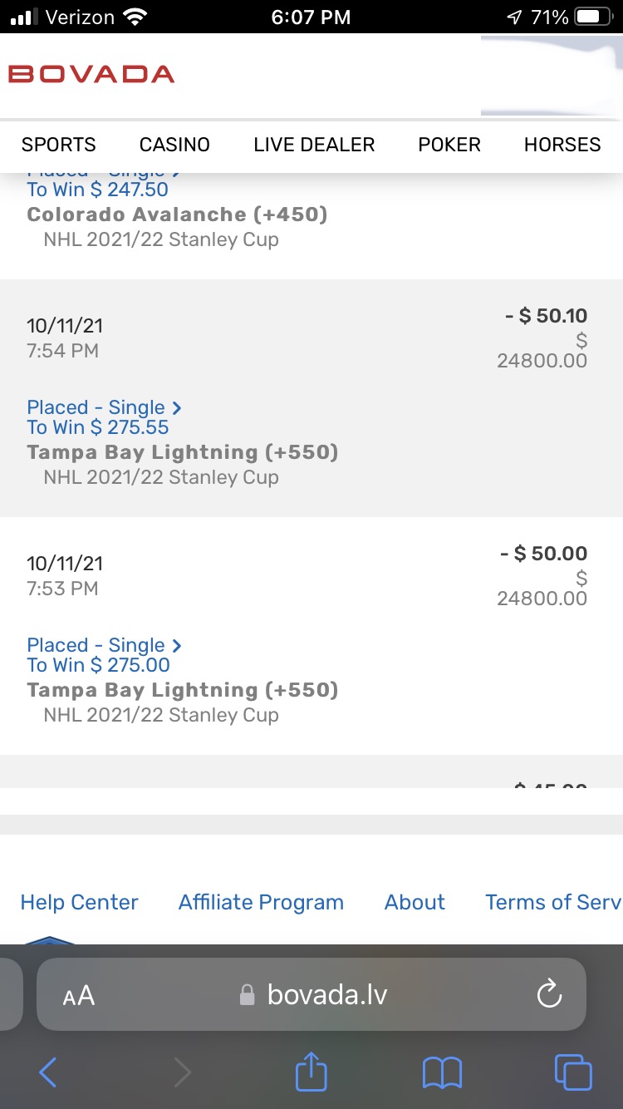Click the About footer link

tap(415, 902)
